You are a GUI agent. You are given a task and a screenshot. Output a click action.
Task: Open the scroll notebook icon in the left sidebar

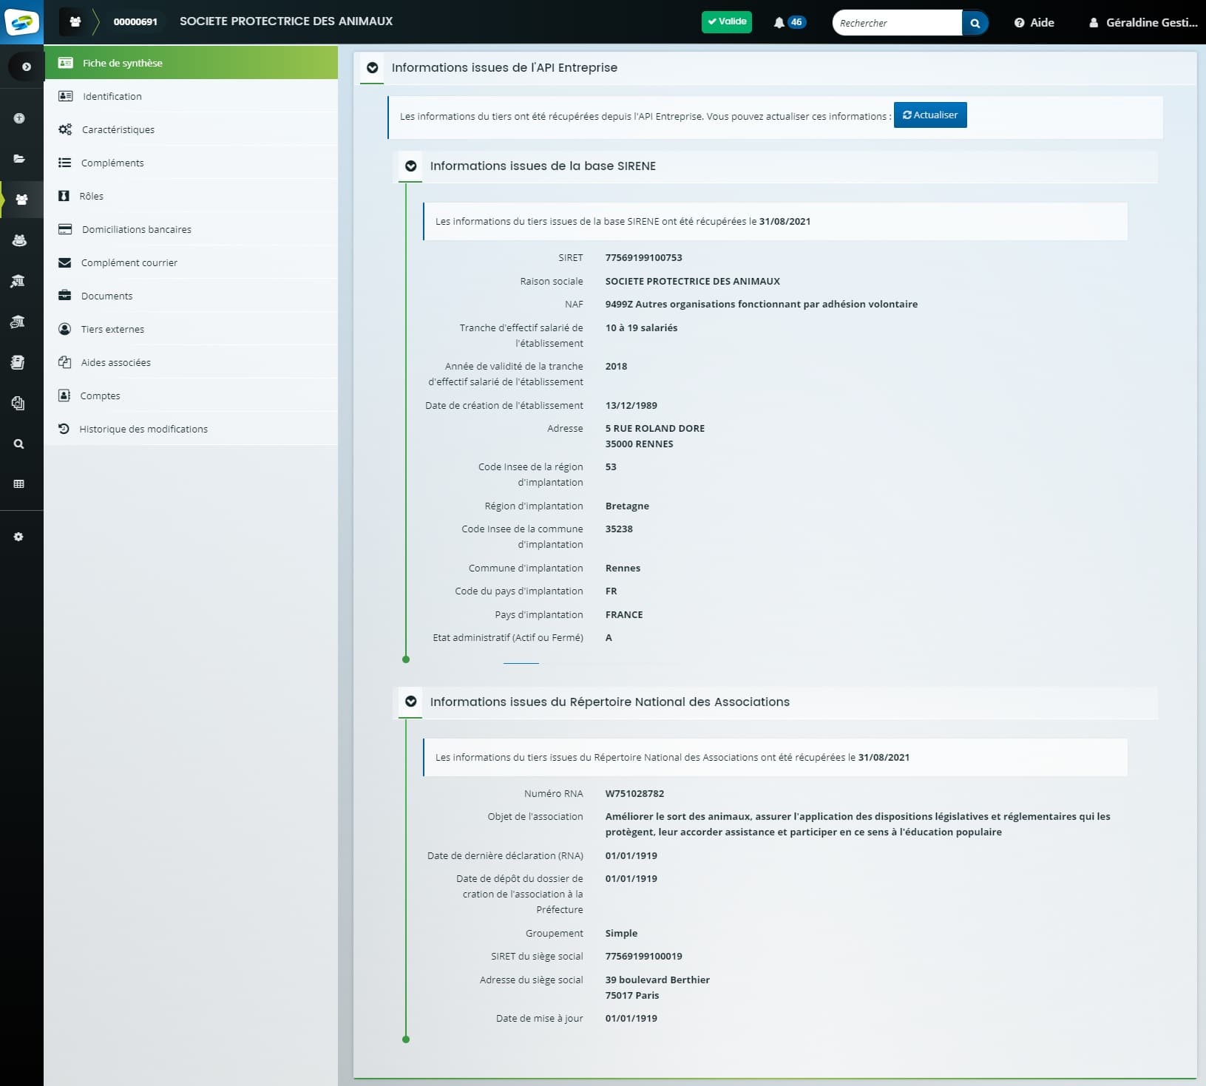pyautogui.click(x=18, y=362)
